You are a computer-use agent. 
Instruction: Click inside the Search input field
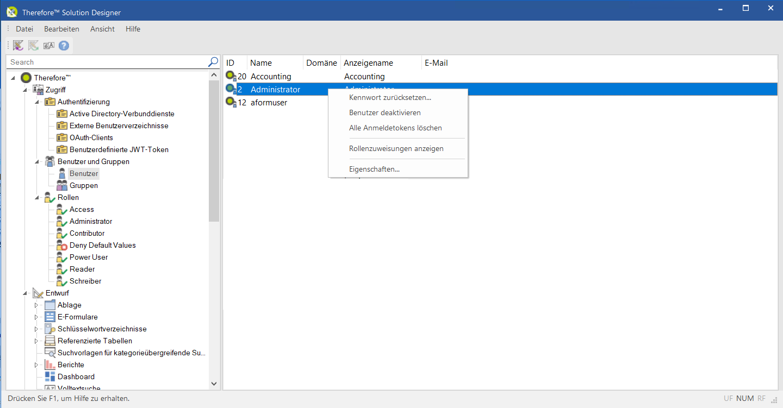[103, 61]
